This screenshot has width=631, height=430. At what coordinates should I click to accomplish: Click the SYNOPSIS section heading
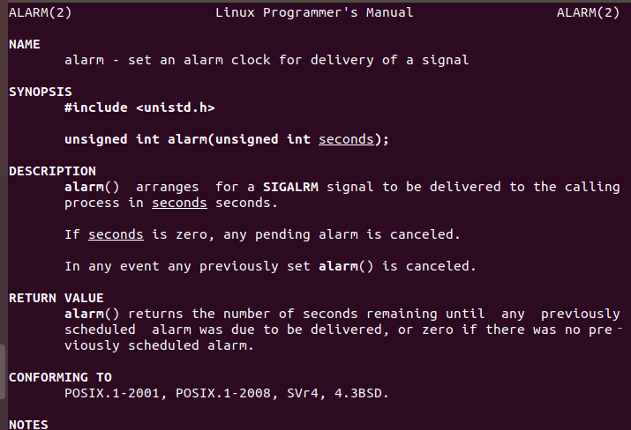point(41,92)
